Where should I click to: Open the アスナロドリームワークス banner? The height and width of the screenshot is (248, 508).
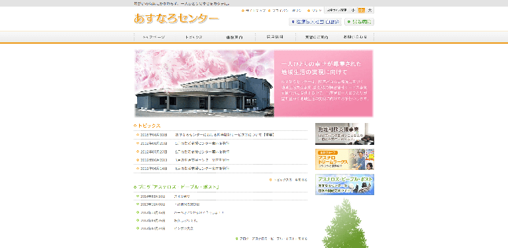pyautogui.click(x=344, y=159)
